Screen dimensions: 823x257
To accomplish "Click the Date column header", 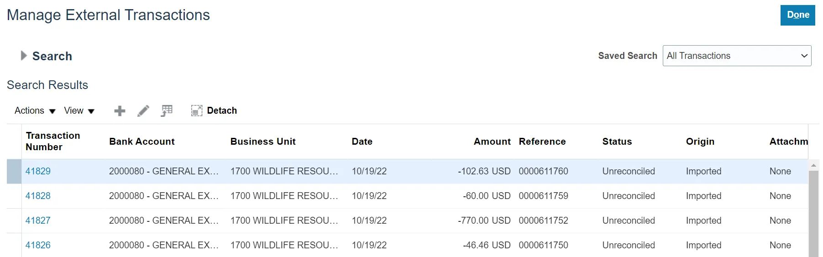I will [x=362, y=142].
